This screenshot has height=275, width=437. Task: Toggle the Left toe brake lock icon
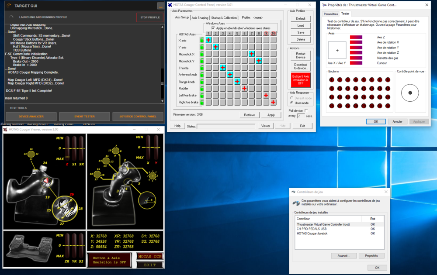pyautogui.click(x=202, y=96)
